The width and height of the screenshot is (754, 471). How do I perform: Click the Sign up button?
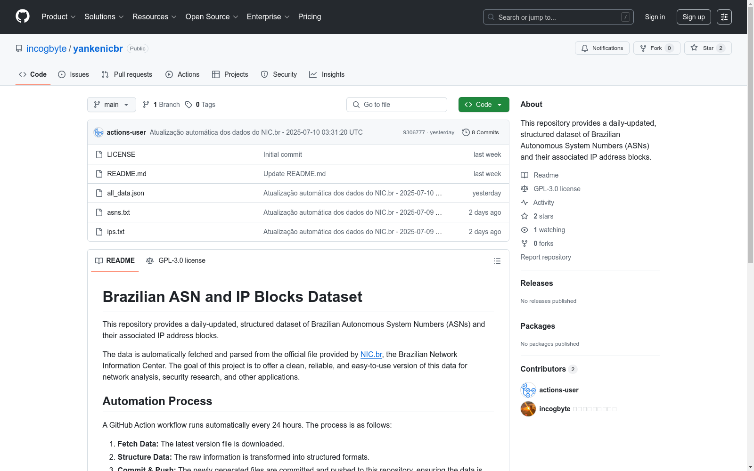click(x=694, y=17)
